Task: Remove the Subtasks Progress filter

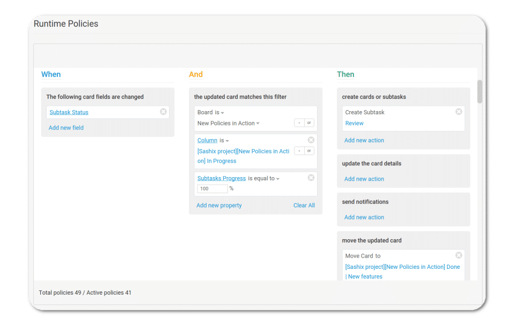Action: click(311, 178)
